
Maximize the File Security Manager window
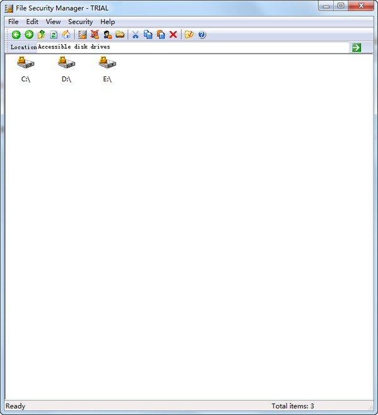coord(341,6)
